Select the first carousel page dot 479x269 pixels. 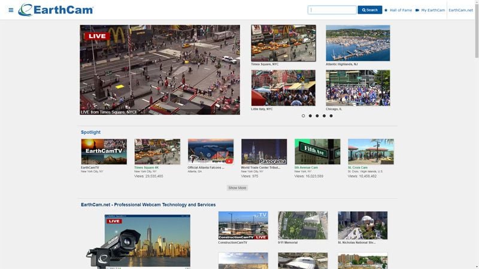pyautogui.click(x=303, y=116)
